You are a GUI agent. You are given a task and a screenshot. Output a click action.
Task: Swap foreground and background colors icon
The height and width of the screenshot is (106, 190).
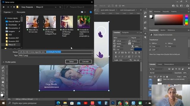click(x=4, y=92)
